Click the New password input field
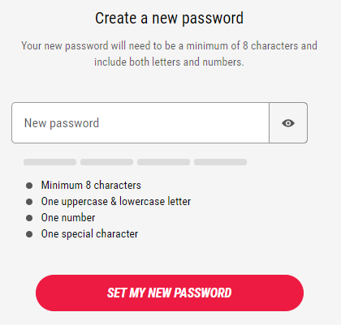 point(140,122)
